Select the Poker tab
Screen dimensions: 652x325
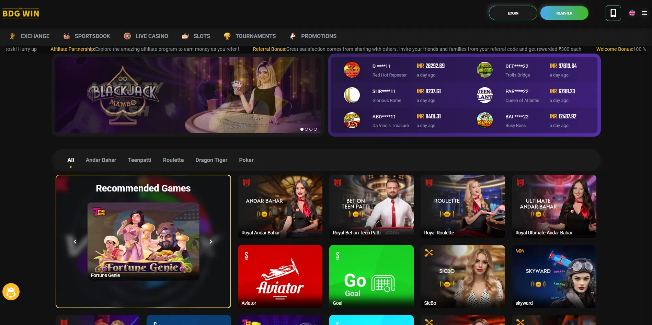pos(246,160)
